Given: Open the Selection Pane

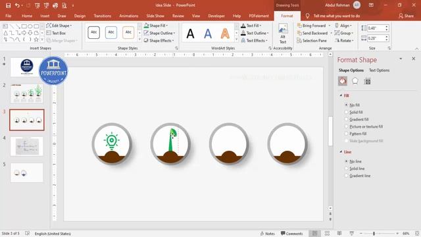Looking at the screenshot, I should point(312,41).
